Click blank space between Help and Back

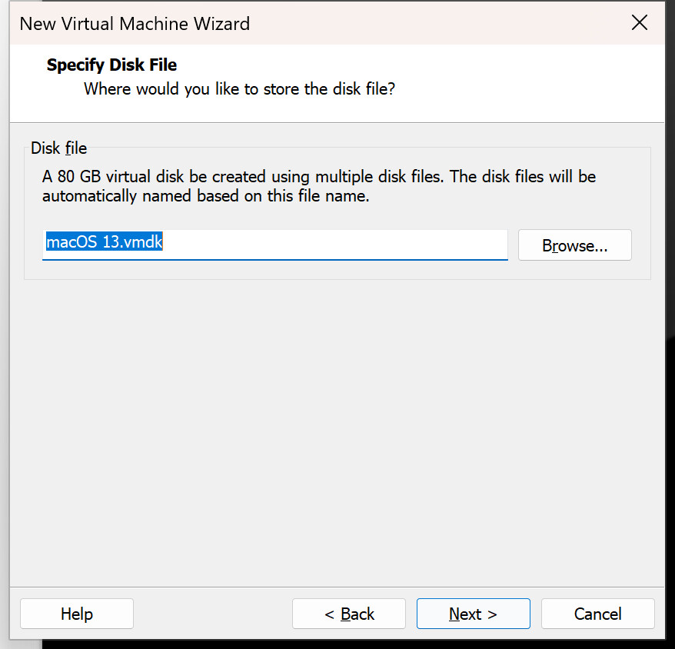pos(213,614)
